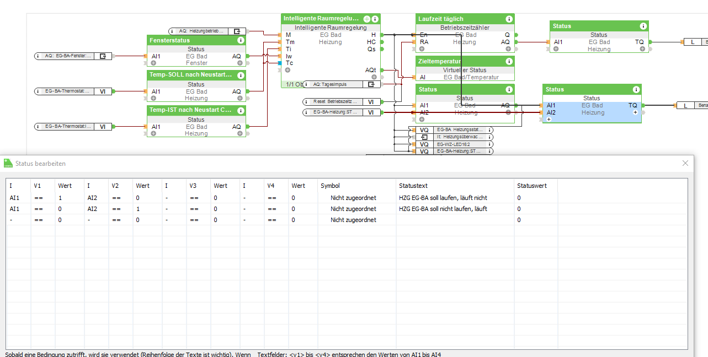The image size is (708, 357).
Task: Click info icon on Temp-SOLL nach Neustart block
Action: click(241, 75)
